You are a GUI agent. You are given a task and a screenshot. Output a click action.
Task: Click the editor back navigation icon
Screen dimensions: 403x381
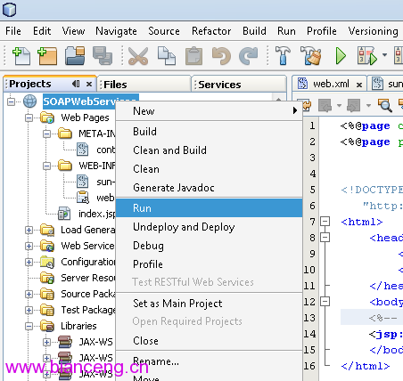(x=325, y=105)
